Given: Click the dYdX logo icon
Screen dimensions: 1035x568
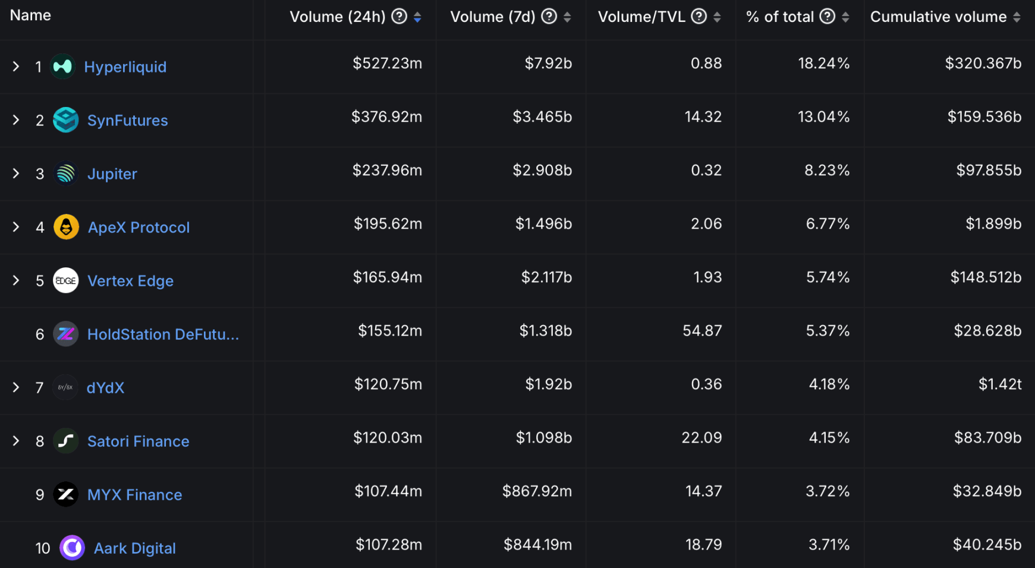Looking at the screenshot, I should (65, 387).
